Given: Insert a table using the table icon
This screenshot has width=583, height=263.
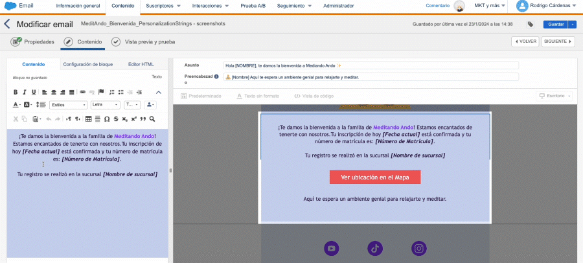Looking at the screenshot, I should click(89, 119).
